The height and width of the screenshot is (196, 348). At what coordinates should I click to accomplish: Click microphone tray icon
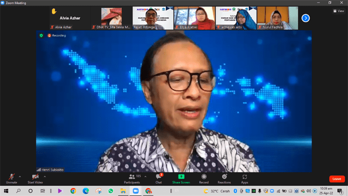point(260,191)
